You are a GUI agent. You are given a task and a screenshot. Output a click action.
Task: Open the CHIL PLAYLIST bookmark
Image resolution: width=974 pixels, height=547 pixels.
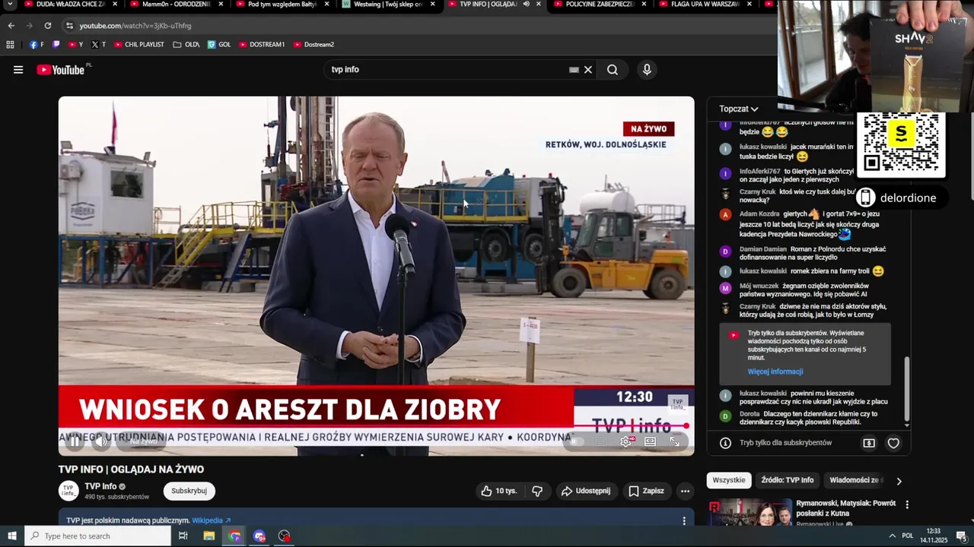[x=139, y=45]
